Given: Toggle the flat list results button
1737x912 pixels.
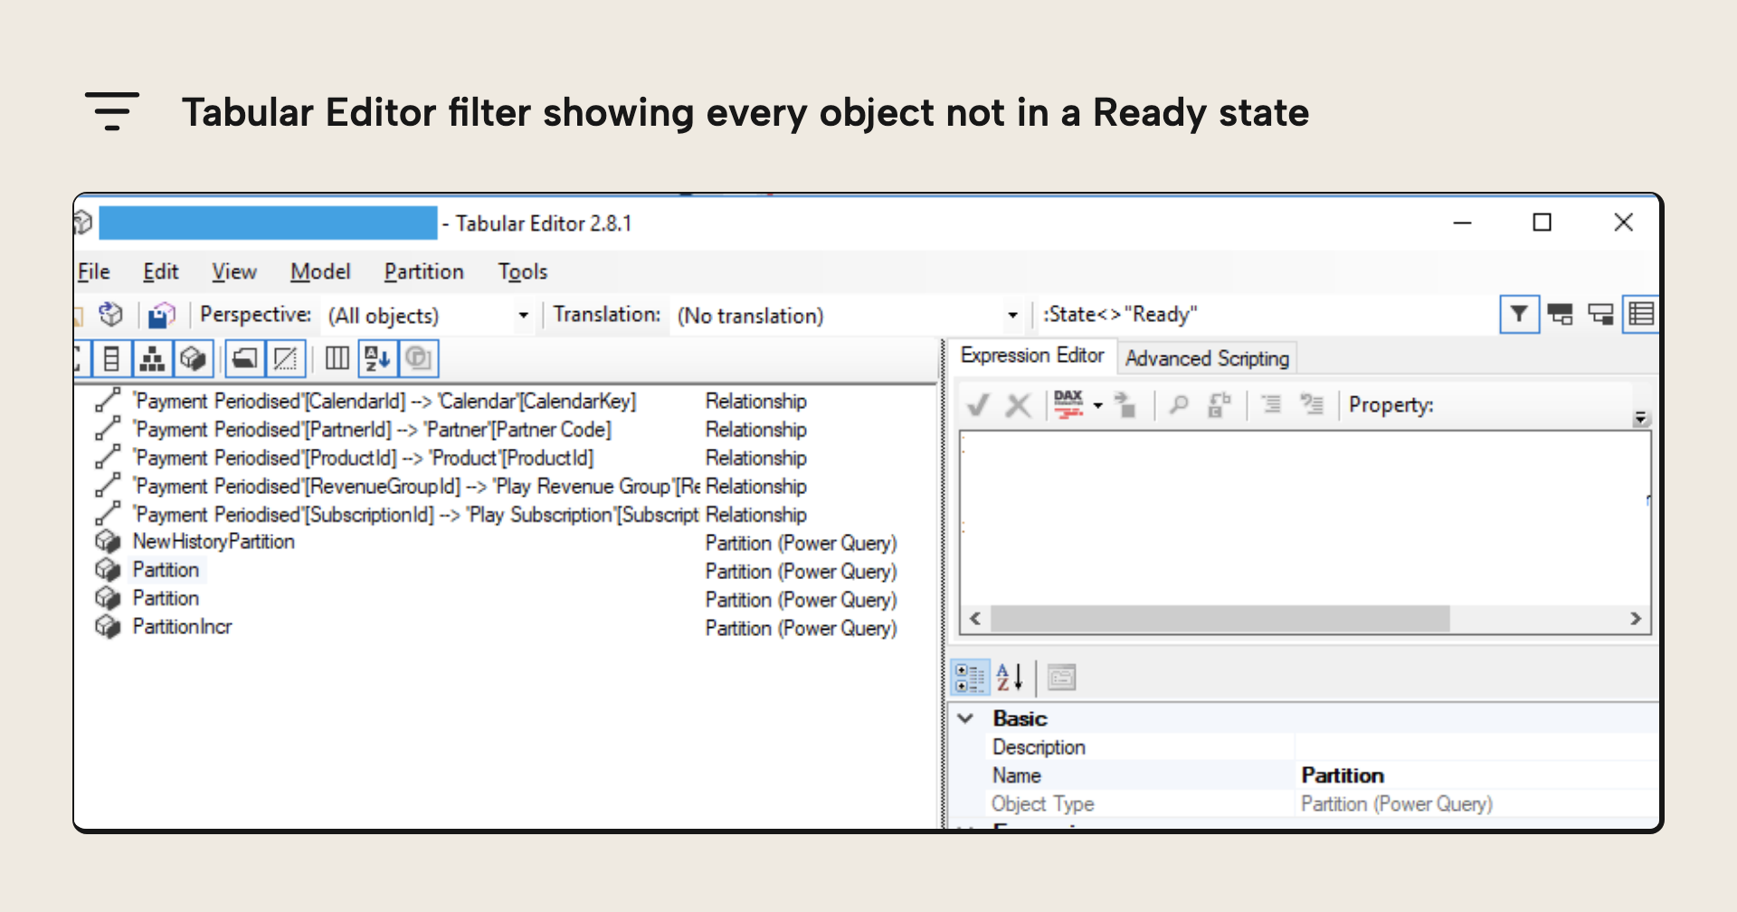Looking at the screenshot, I should pos(1641,314).
